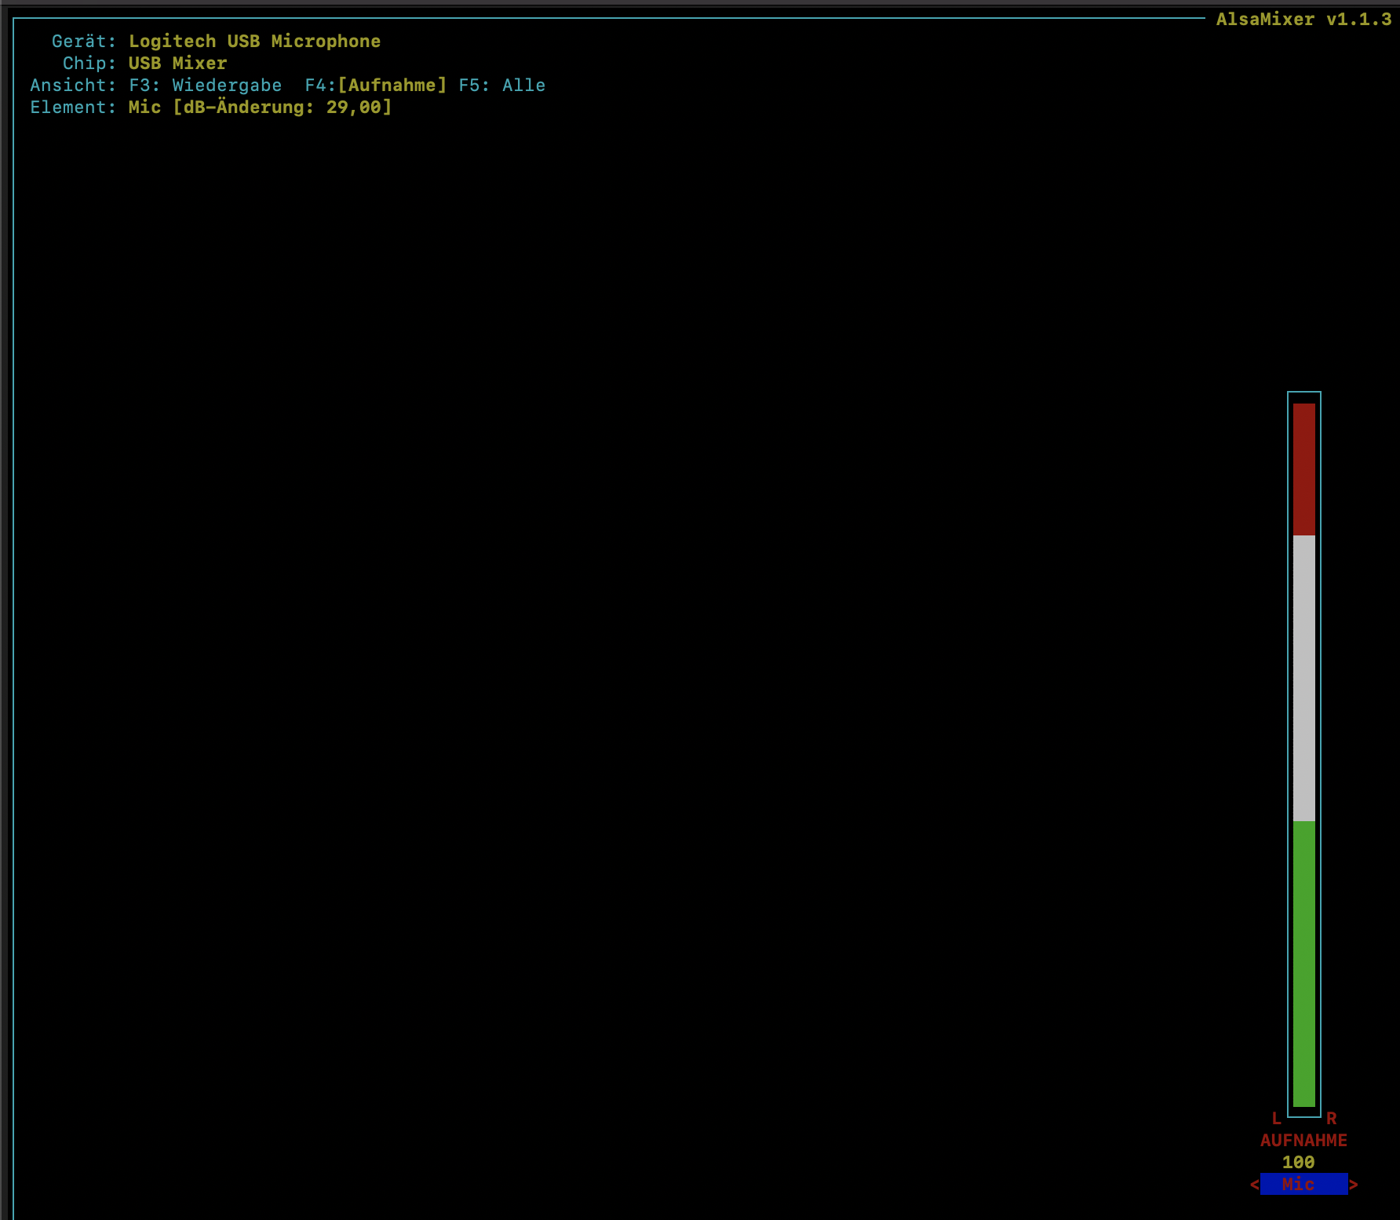Click the Element label
Image resolution: width=1400 pixels, height=1220 pixels.
pyautogui.click(x=73, y=108)
